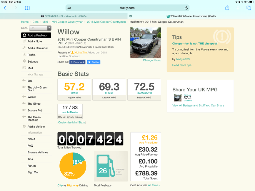The width and height of the screenshot is (255, 191).
Task: Go to Home breadcrumb
Action: coord(25,22)
